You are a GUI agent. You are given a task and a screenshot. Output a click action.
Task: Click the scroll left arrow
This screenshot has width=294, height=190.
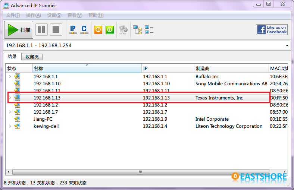coord(9,172)
